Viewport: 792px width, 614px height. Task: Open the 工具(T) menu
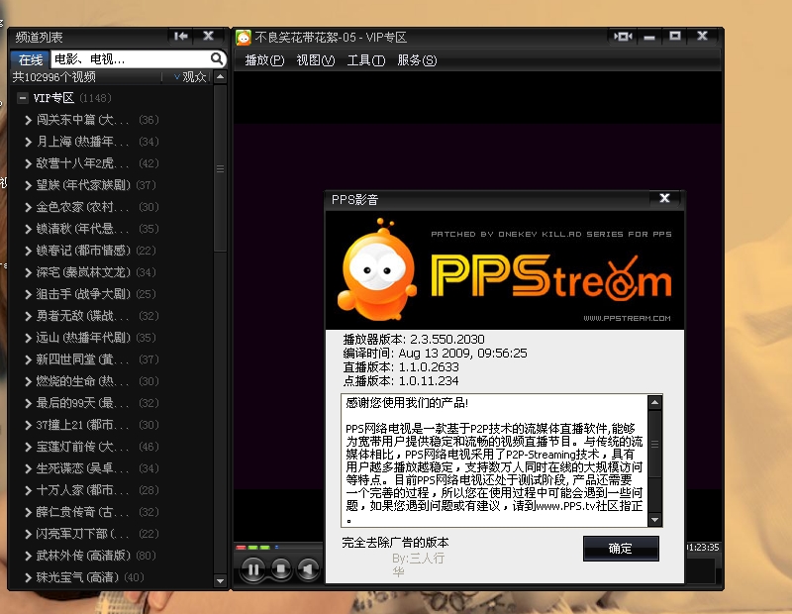click(x=365, y=60)
